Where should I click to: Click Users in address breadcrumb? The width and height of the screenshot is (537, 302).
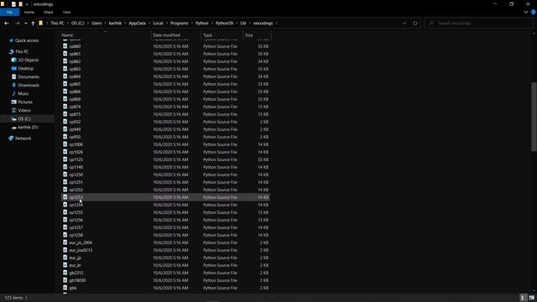point(96,23)
